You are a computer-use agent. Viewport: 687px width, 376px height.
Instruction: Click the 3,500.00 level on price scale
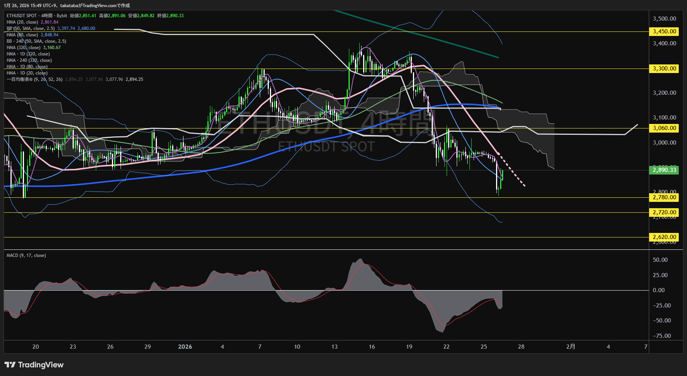(x=664, y=19)
